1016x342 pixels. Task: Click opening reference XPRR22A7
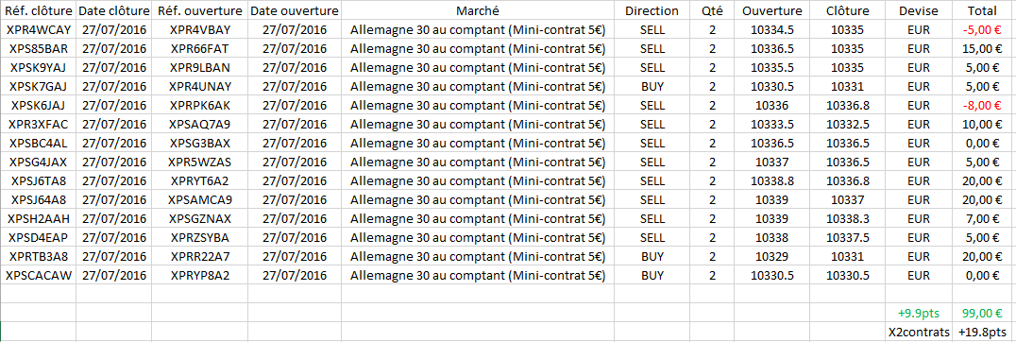click(x=199, y=256)
